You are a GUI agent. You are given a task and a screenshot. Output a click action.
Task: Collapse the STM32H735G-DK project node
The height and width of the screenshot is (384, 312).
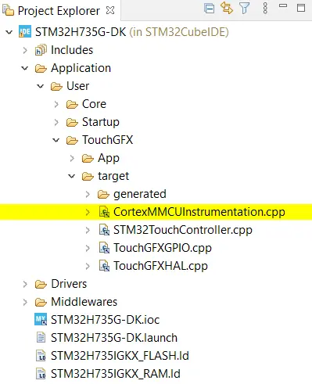pyautogui.click(x=9, y=32)
